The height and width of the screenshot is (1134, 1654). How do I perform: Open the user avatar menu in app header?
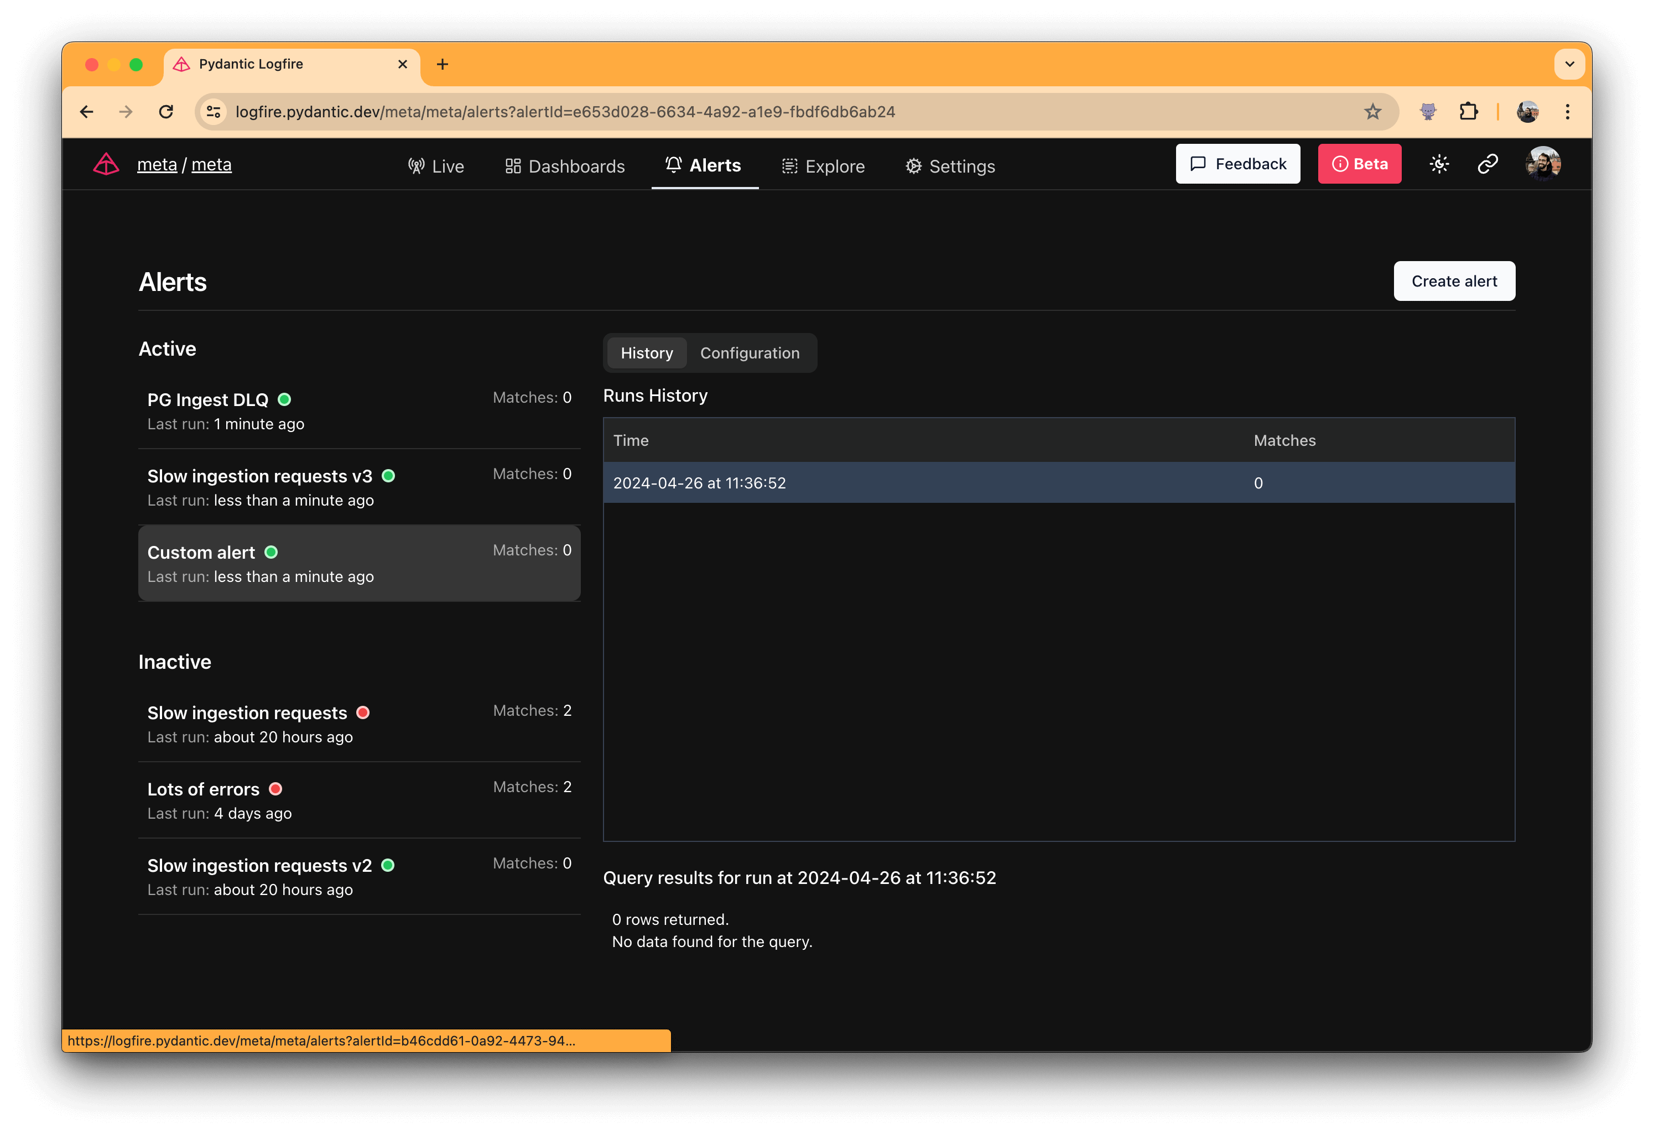coord(1542,164)
